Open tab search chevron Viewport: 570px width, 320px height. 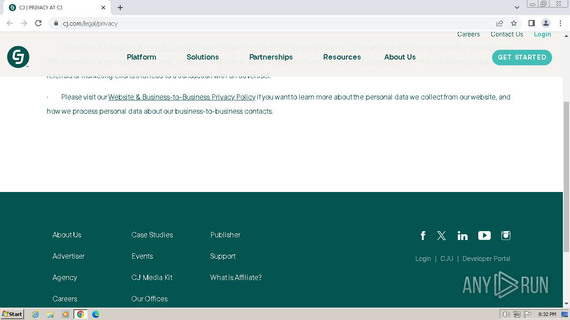(517, 8)
